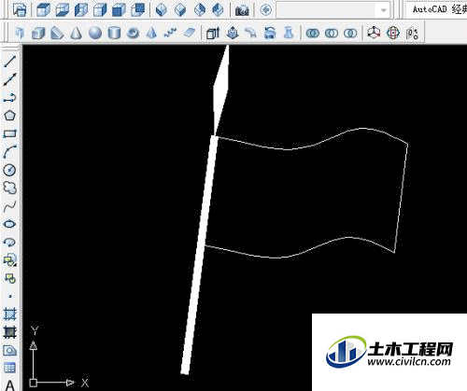The height and width of the screenshot is (391, 467).
Task: Select the Construction Line tool
Action: coord(9,79)
